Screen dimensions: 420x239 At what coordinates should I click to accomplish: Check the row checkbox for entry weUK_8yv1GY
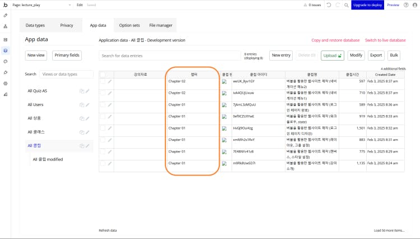point(103,81)
